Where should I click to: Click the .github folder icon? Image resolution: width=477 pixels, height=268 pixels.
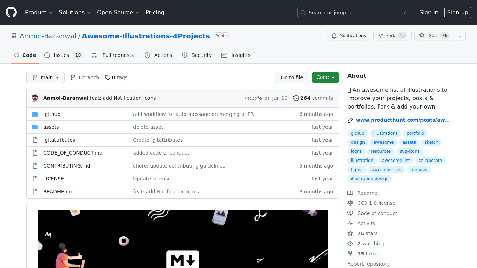(x=35, y=114)
